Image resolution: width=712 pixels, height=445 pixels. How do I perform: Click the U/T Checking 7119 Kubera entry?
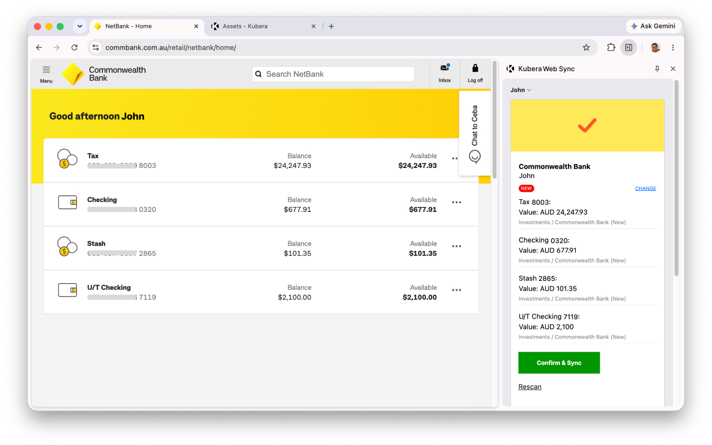click(587, 327)
